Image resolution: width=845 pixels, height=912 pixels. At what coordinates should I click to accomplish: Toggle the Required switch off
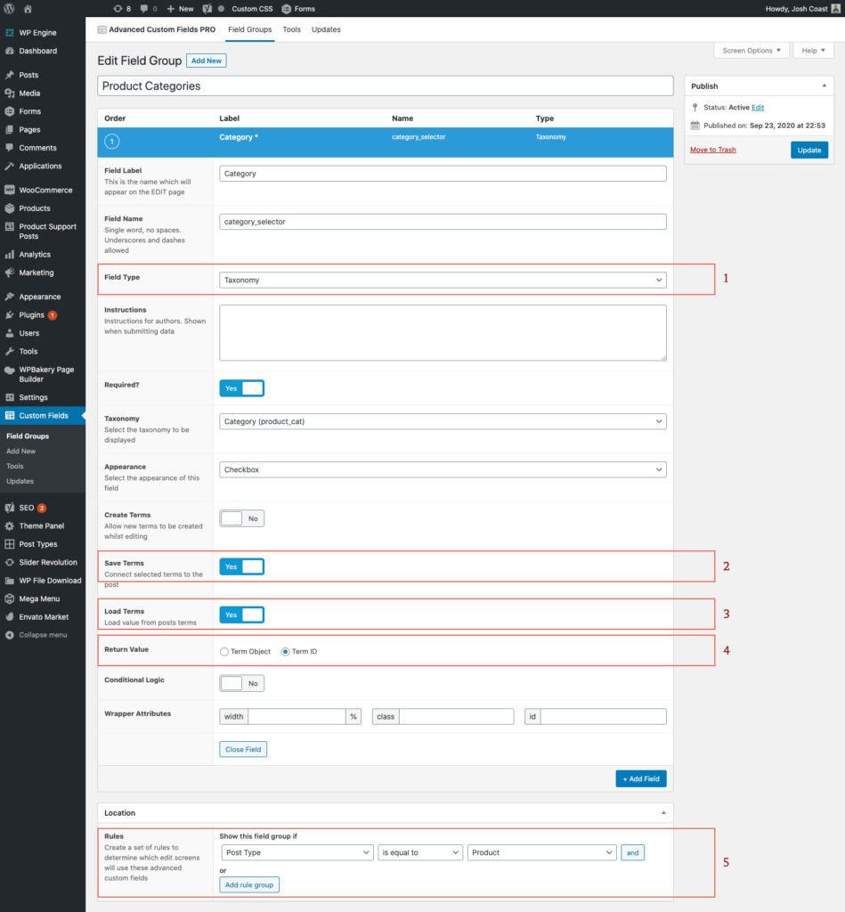[242, 388]
